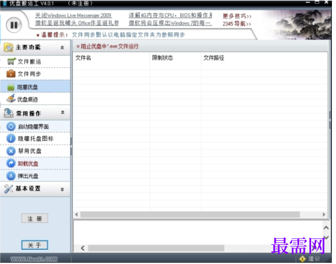Open the 文件同步 briefcase icon
Viewport: 336px width, 264px height.
(11, 74)
